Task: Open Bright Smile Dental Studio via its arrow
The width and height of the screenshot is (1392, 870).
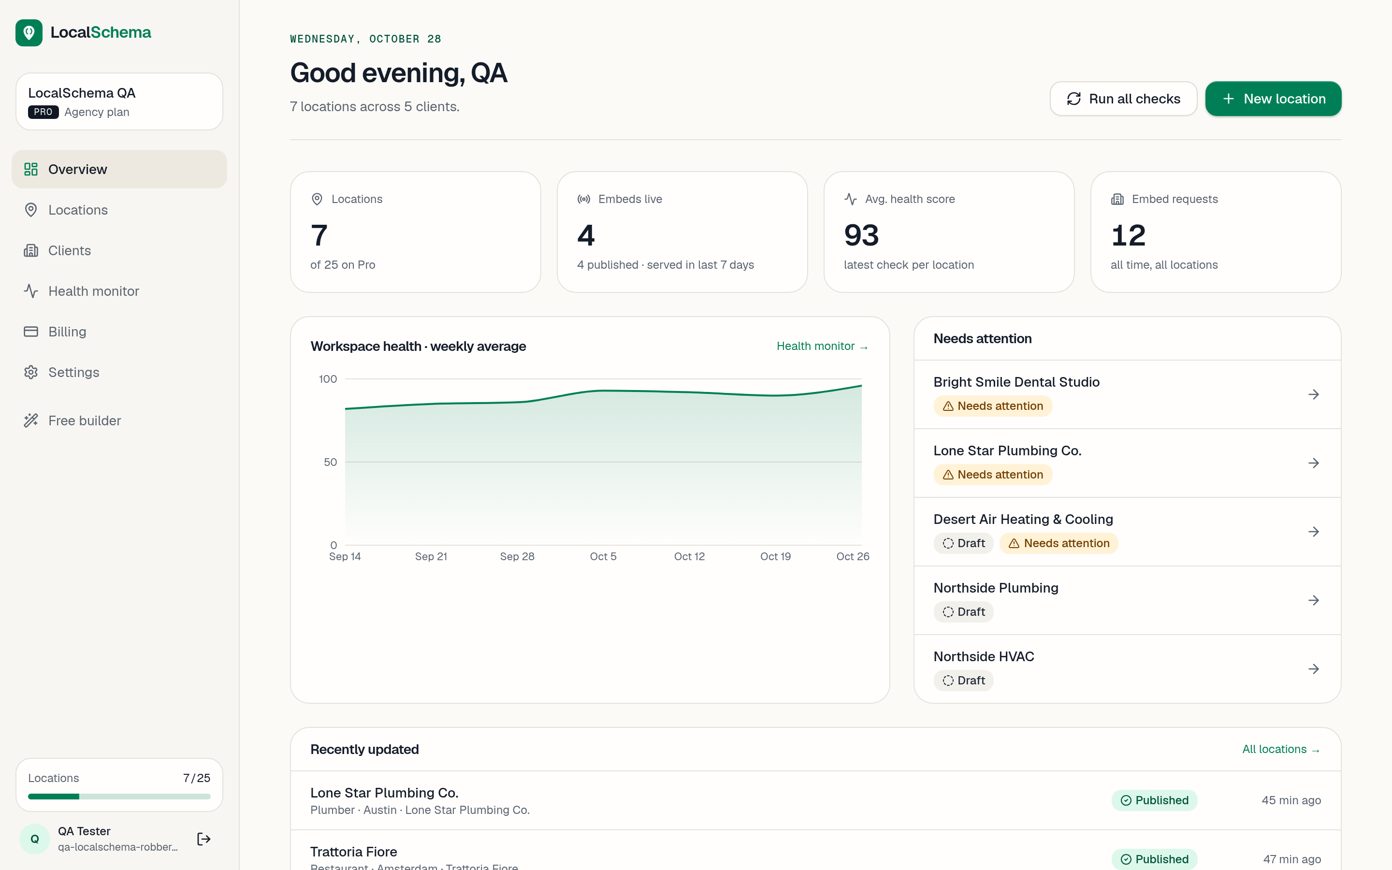Action: pos(1314,395)
